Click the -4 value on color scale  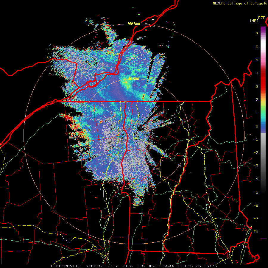256,179
